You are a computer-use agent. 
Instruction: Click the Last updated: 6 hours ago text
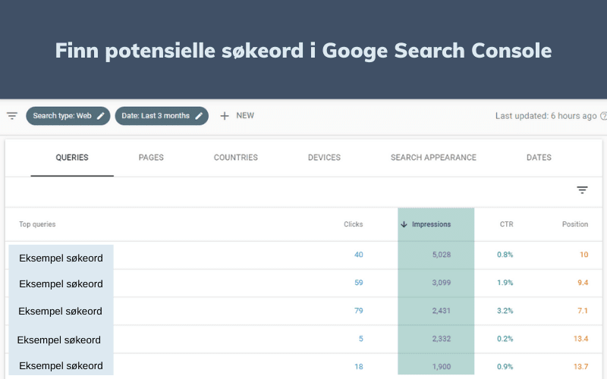click(546, 116)
